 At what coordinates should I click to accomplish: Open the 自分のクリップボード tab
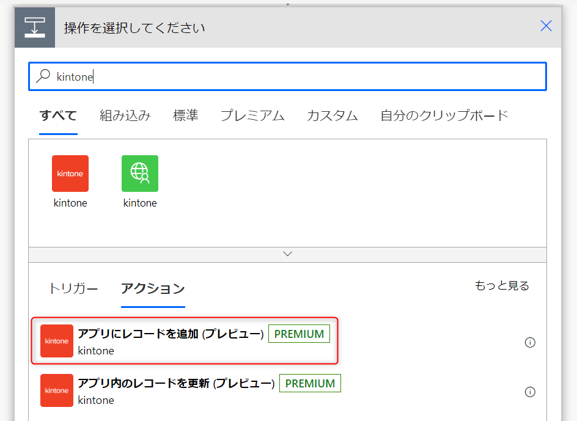(444, 115)
